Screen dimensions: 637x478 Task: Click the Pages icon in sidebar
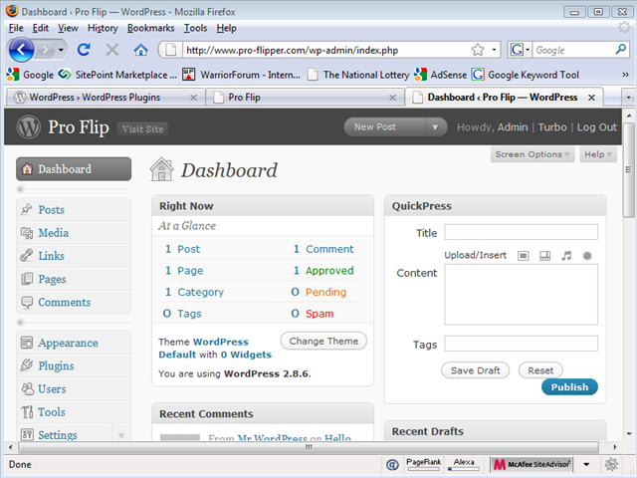(27, 279)
